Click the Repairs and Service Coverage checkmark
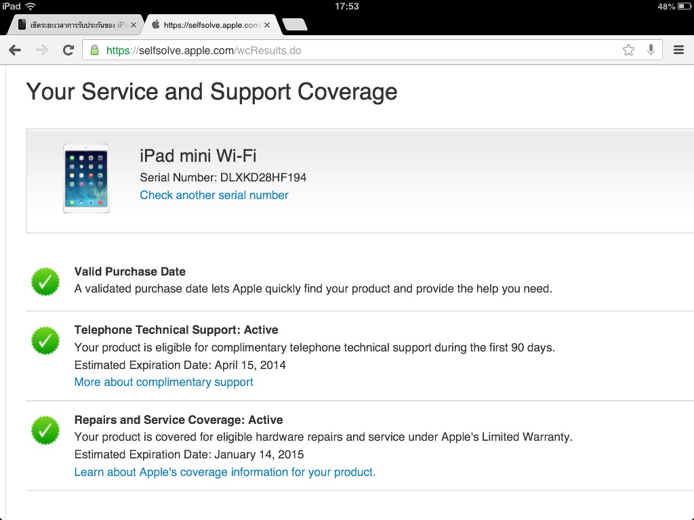This screenshot has height=520, width=694. click(45, 430)
